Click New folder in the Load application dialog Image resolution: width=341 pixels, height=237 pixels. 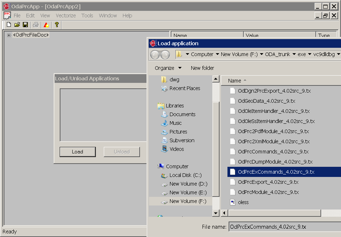203,68
